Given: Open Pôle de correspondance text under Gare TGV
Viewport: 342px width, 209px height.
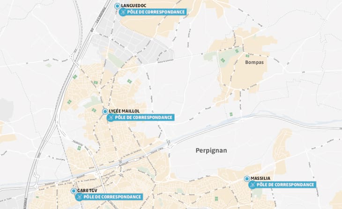Looking at the screenshot, I should [x=112, y=197].
